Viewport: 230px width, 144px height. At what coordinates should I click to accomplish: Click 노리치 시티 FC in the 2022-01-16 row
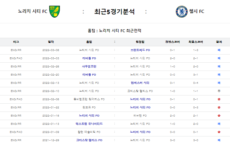(x=89, y=116)
